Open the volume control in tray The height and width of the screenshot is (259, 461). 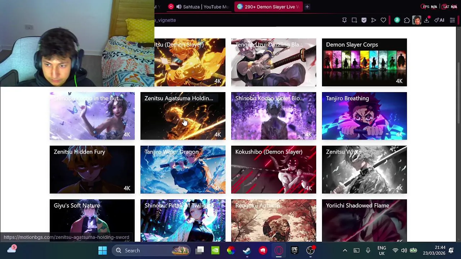pos(404,250)
